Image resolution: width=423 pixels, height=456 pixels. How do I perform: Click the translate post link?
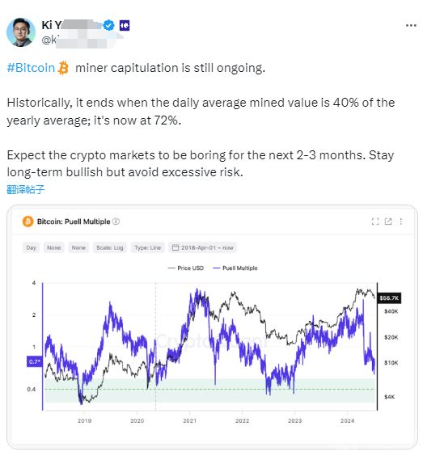coord(26,189)
